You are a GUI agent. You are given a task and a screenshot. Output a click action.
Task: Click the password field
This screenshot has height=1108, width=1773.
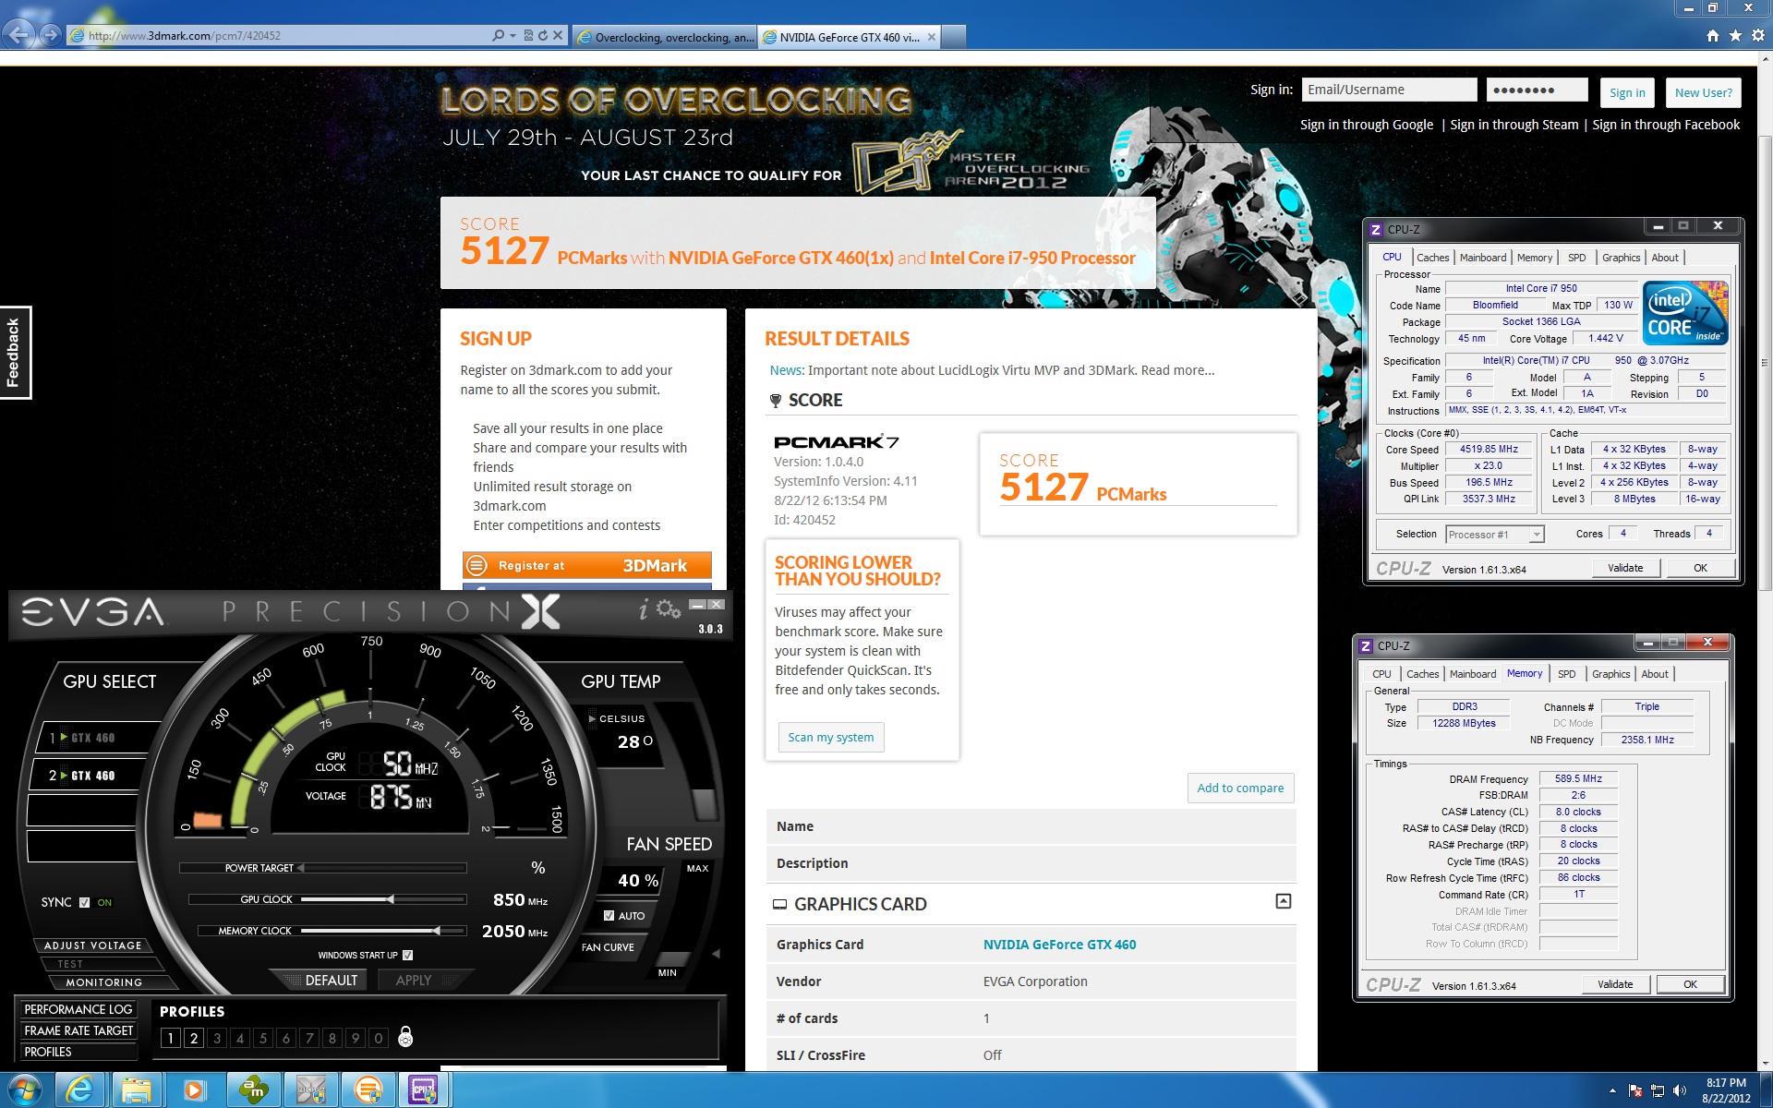point(1537,90)
